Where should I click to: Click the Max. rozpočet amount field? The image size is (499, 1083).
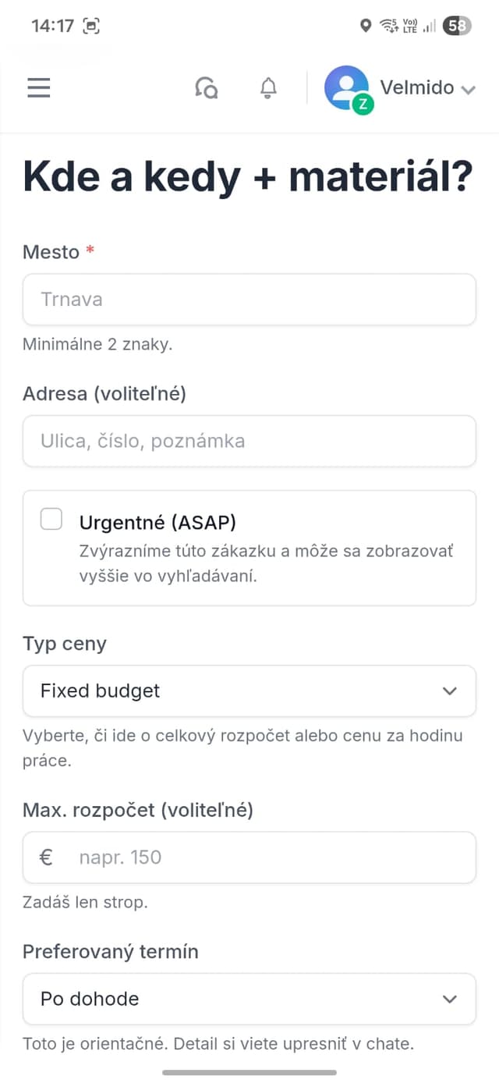(249, 857)
